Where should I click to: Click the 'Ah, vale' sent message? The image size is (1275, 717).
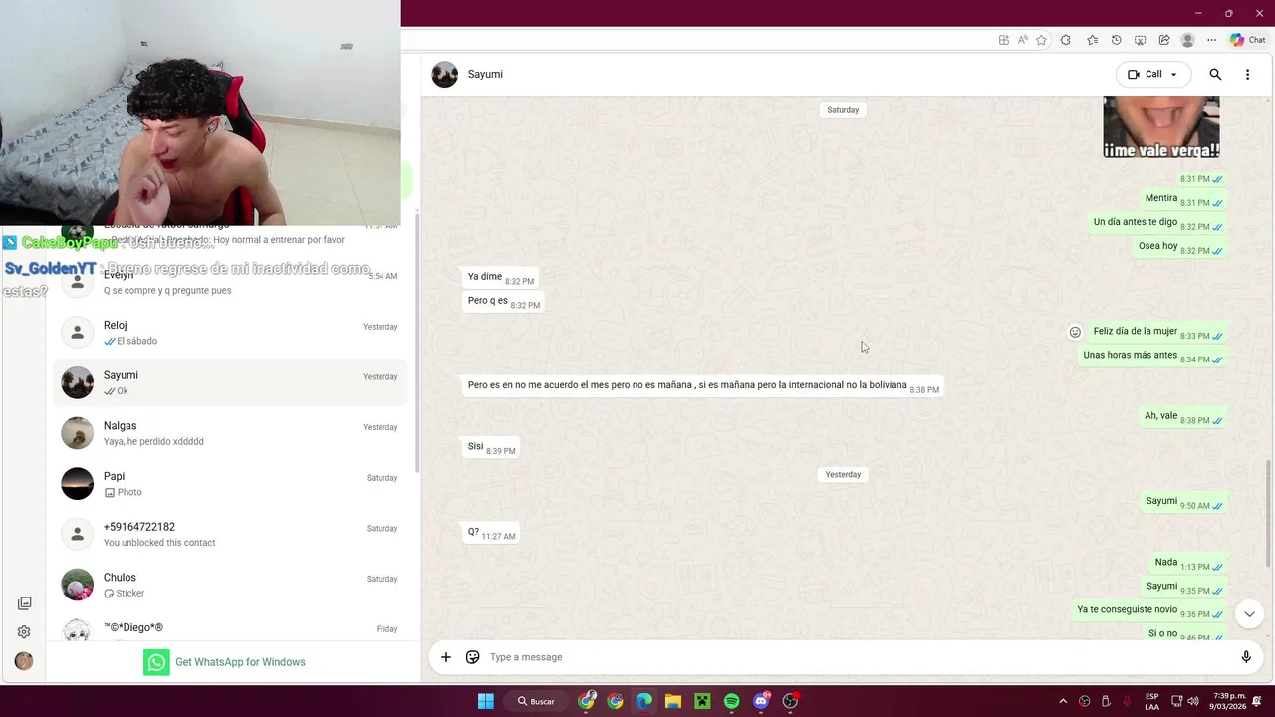(1183, 417)
